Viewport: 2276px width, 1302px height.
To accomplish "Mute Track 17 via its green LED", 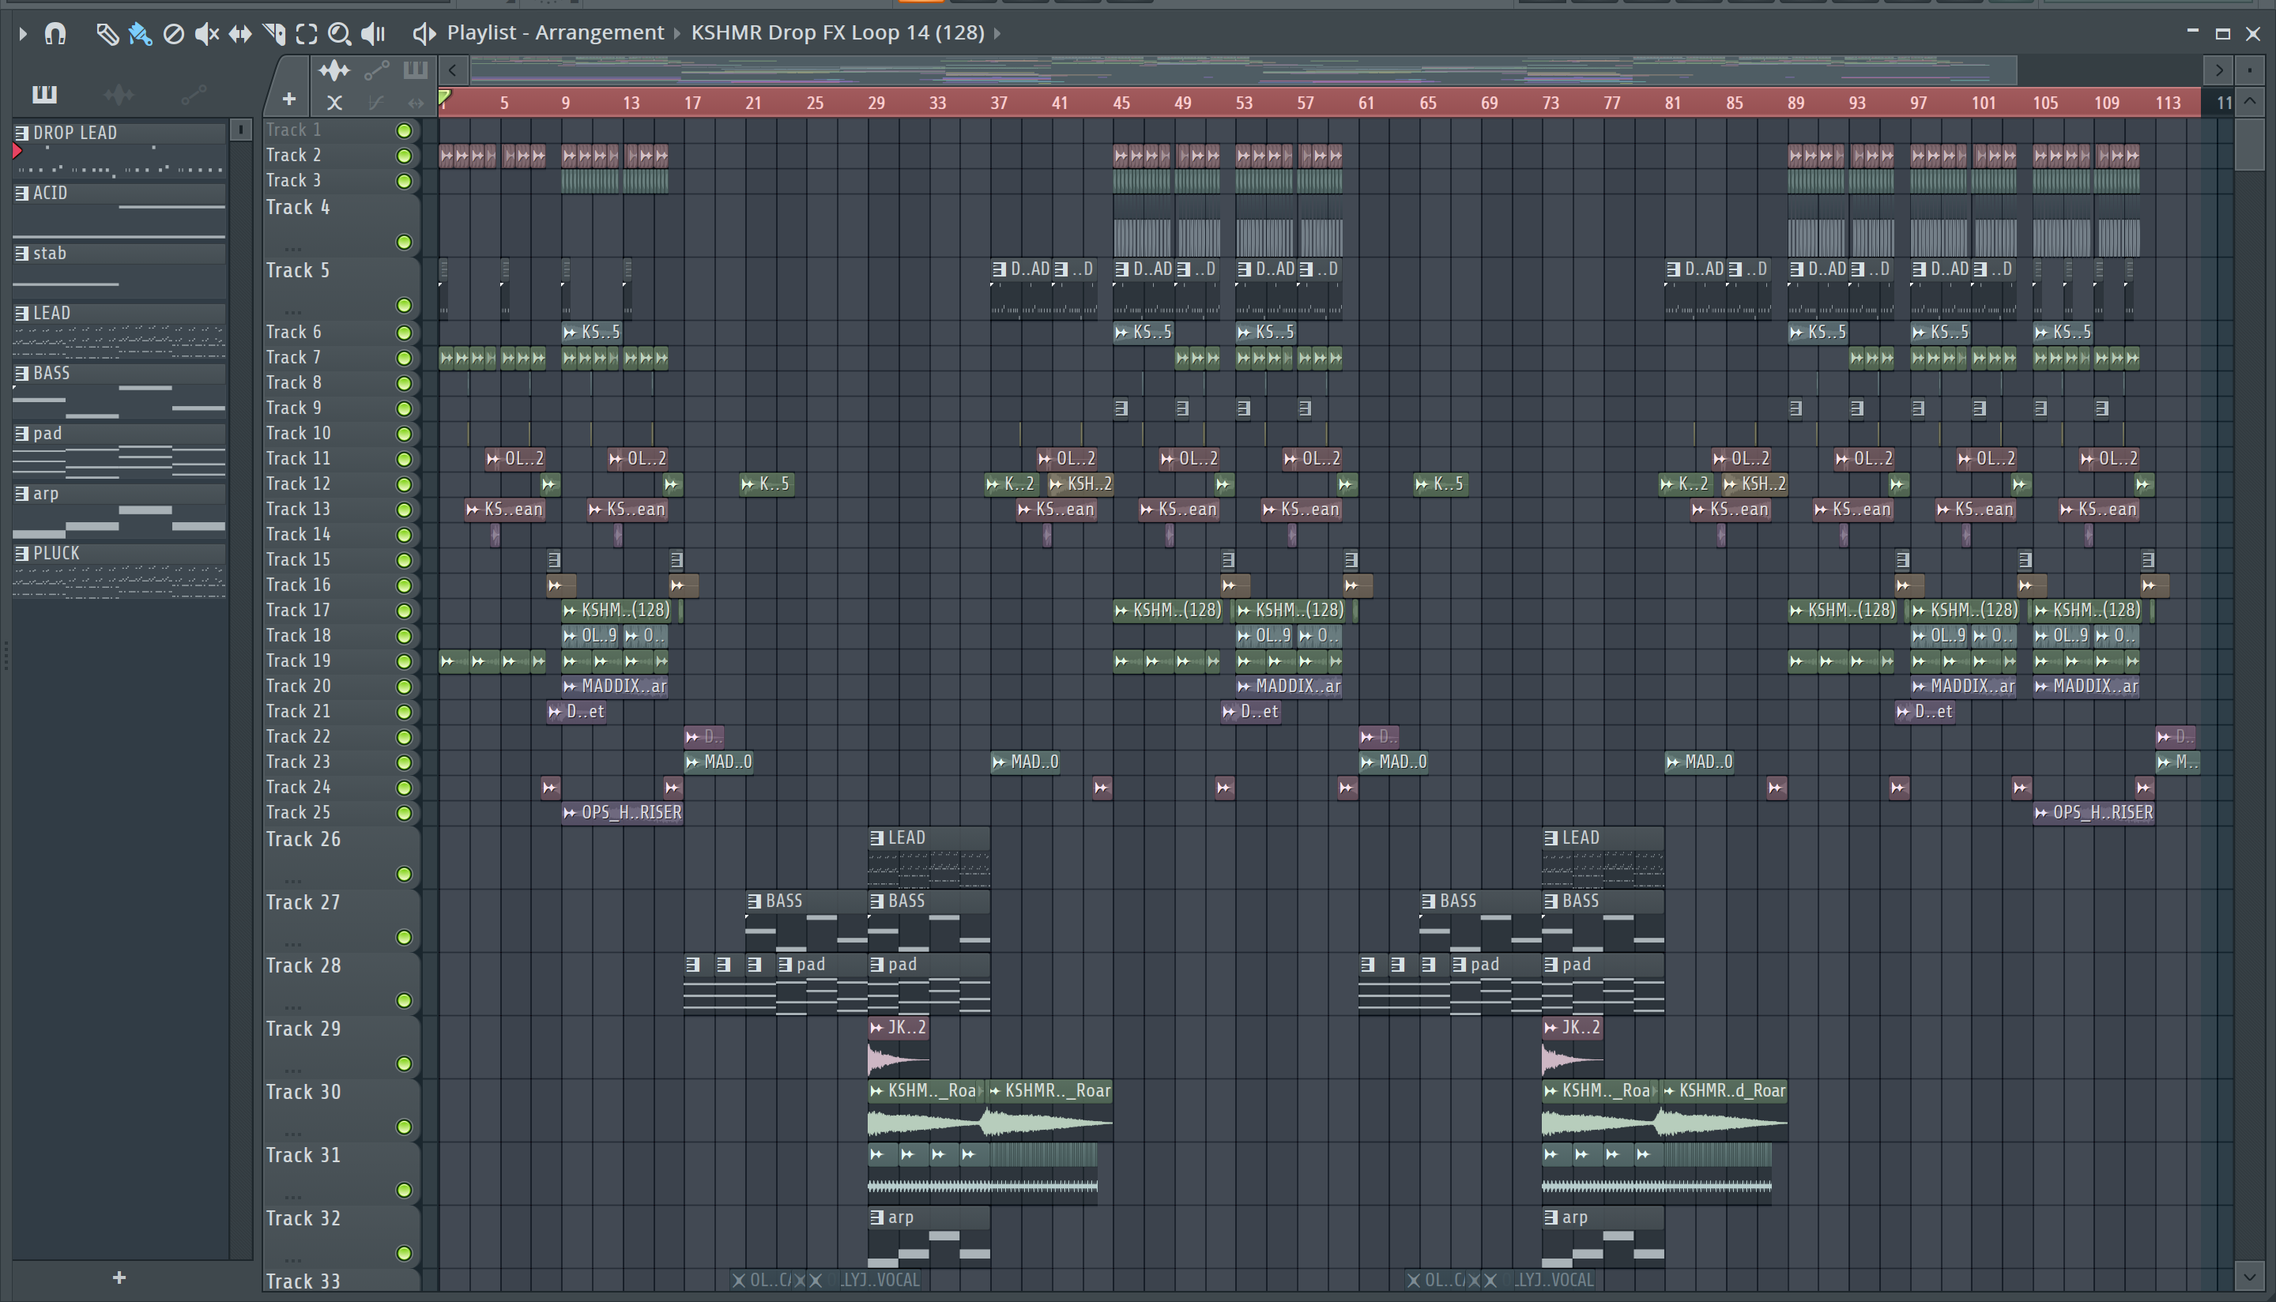I will [x=404, y=611].
